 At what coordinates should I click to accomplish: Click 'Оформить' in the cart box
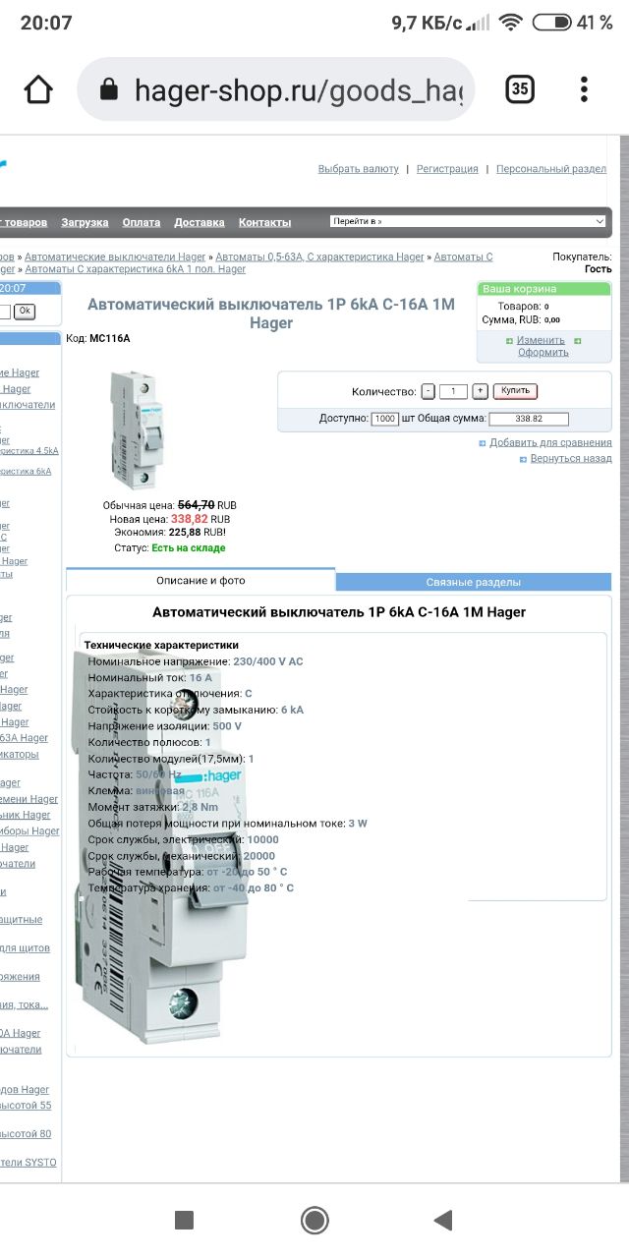coord(543,352)
